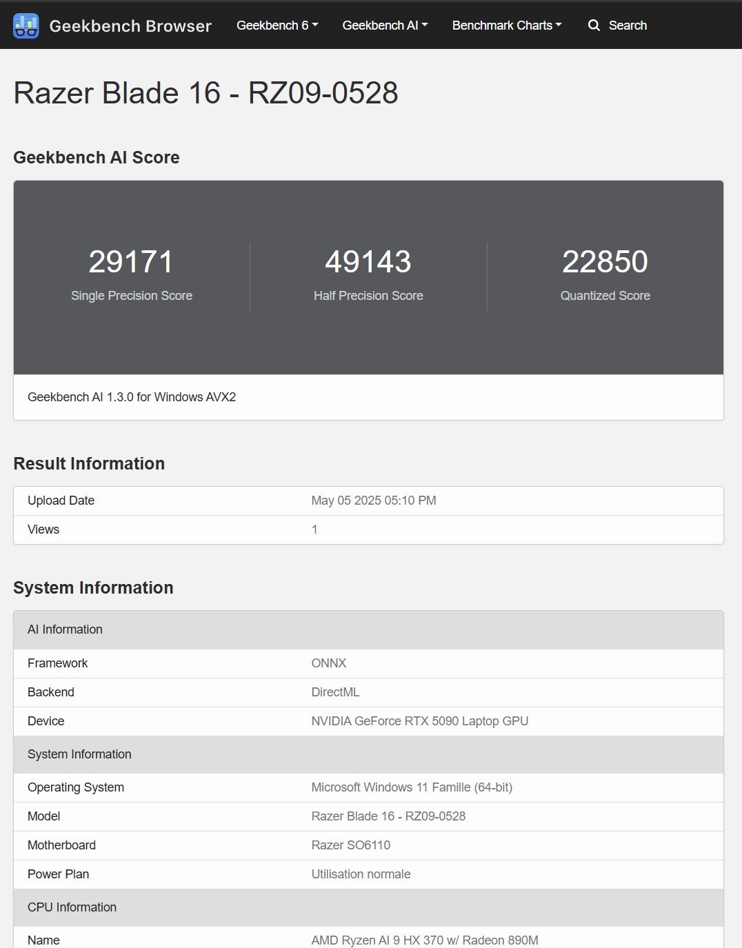
Task: Click the date May 05 2025 05:10 PM
Action: [374, 501]
